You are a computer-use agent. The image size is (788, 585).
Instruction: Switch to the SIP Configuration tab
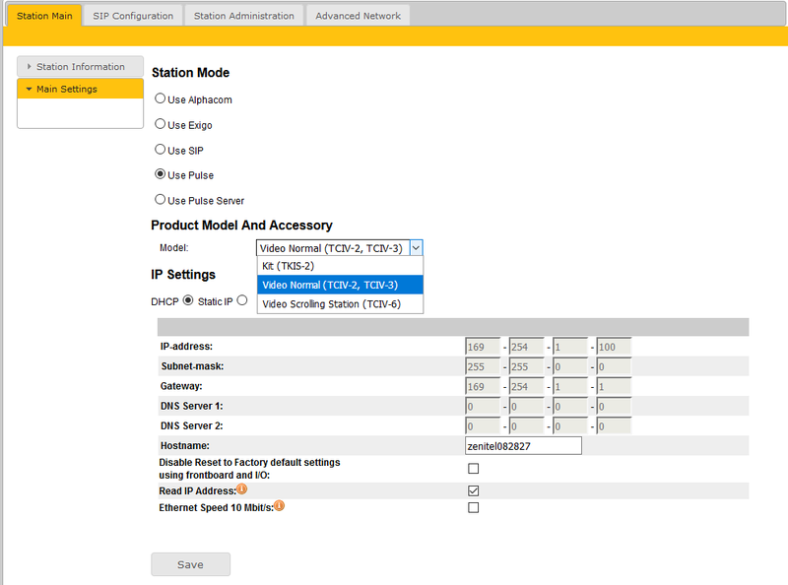click(x=133, y=16)
